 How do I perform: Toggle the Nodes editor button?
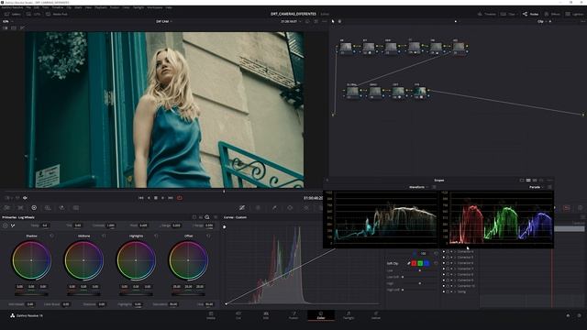click(x=530, y=15)
